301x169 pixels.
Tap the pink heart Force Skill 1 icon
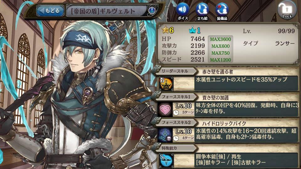click(x=165, y=110)
